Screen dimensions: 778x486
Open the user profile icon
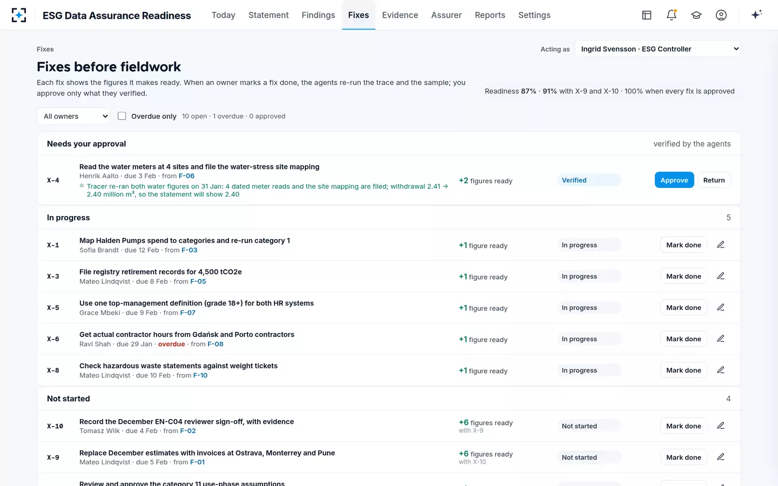[721, 15]
